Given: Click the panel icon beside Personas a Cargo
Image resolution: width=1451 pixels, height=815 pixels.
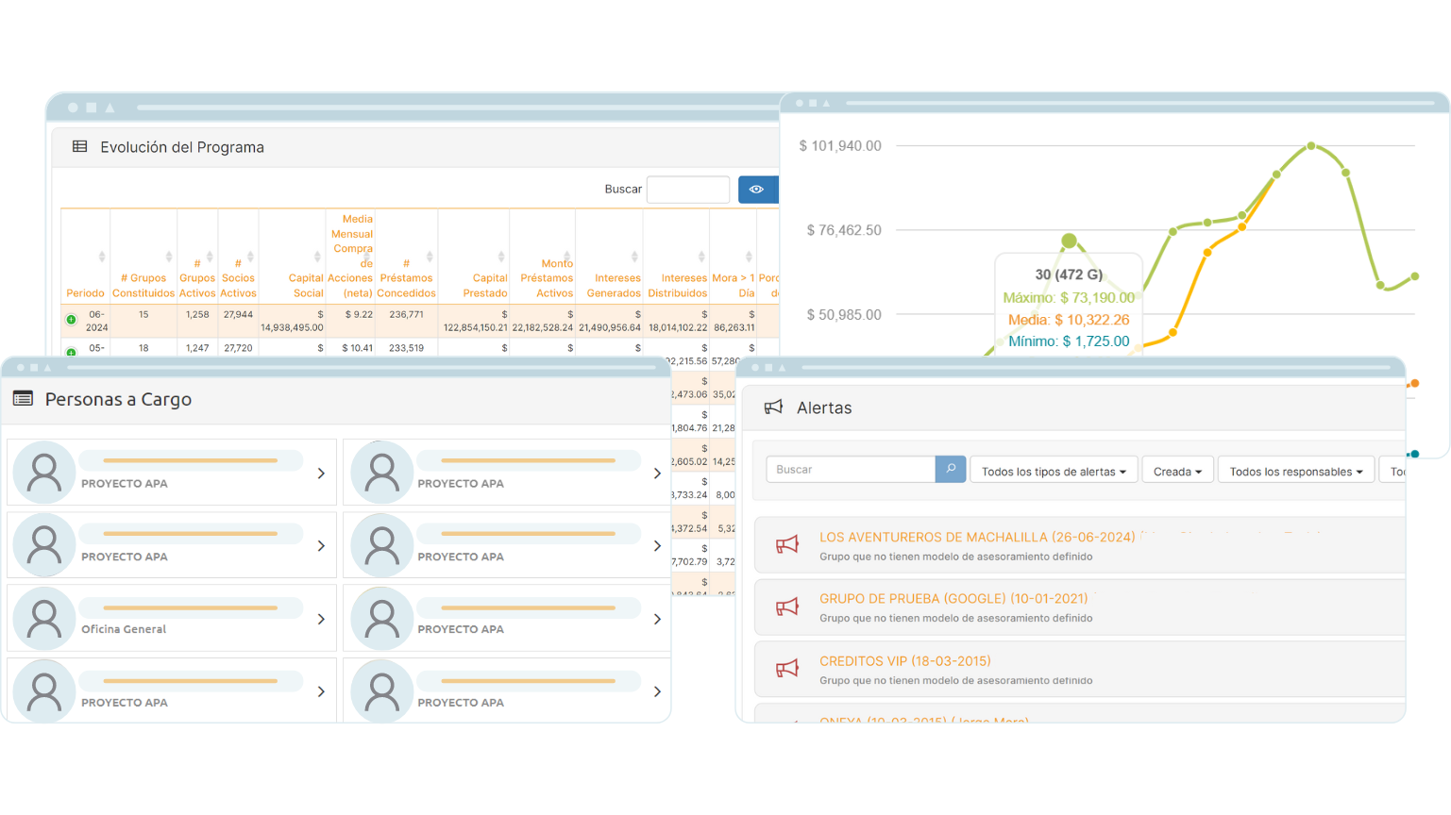Looking at the screenshot, I should (x=21, y=399).
